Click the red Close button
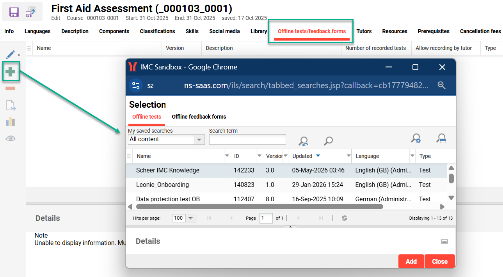503x277 pixels. click(x=440, y=261)
